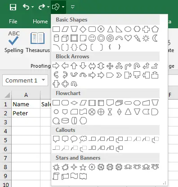
Task: Insert the Chevron block arrow shape
Action: point(119,75)
